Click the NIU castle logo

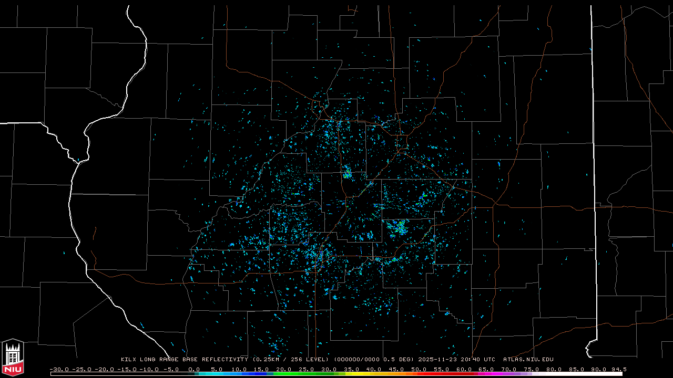[13, 356]
